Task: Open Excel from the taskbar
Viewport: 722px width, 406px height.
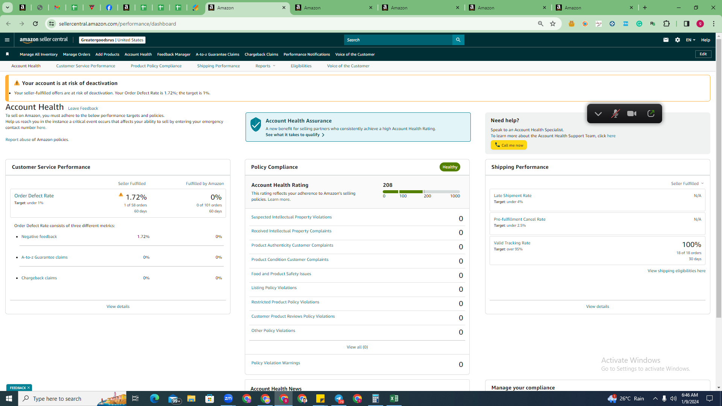Action: tap(394, 398)
